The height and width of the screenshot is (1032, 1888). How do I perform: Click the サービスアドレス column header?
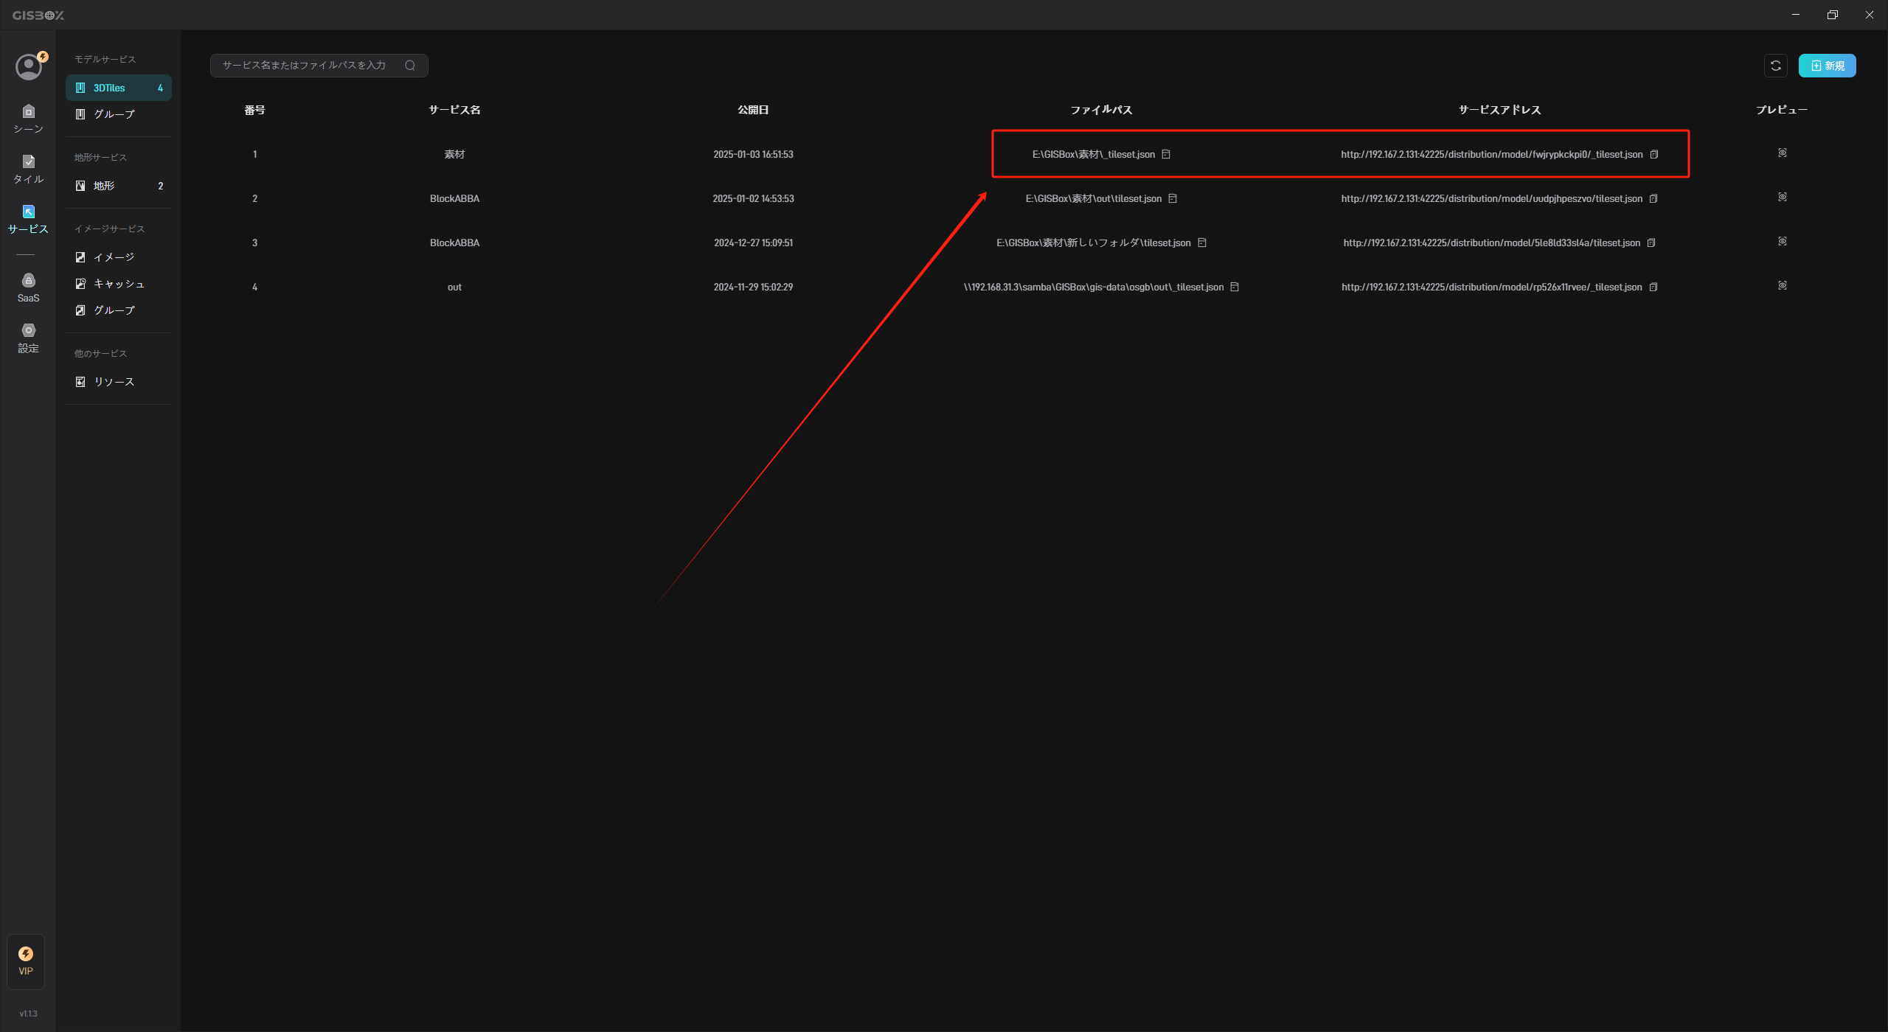coord(1499,110)
